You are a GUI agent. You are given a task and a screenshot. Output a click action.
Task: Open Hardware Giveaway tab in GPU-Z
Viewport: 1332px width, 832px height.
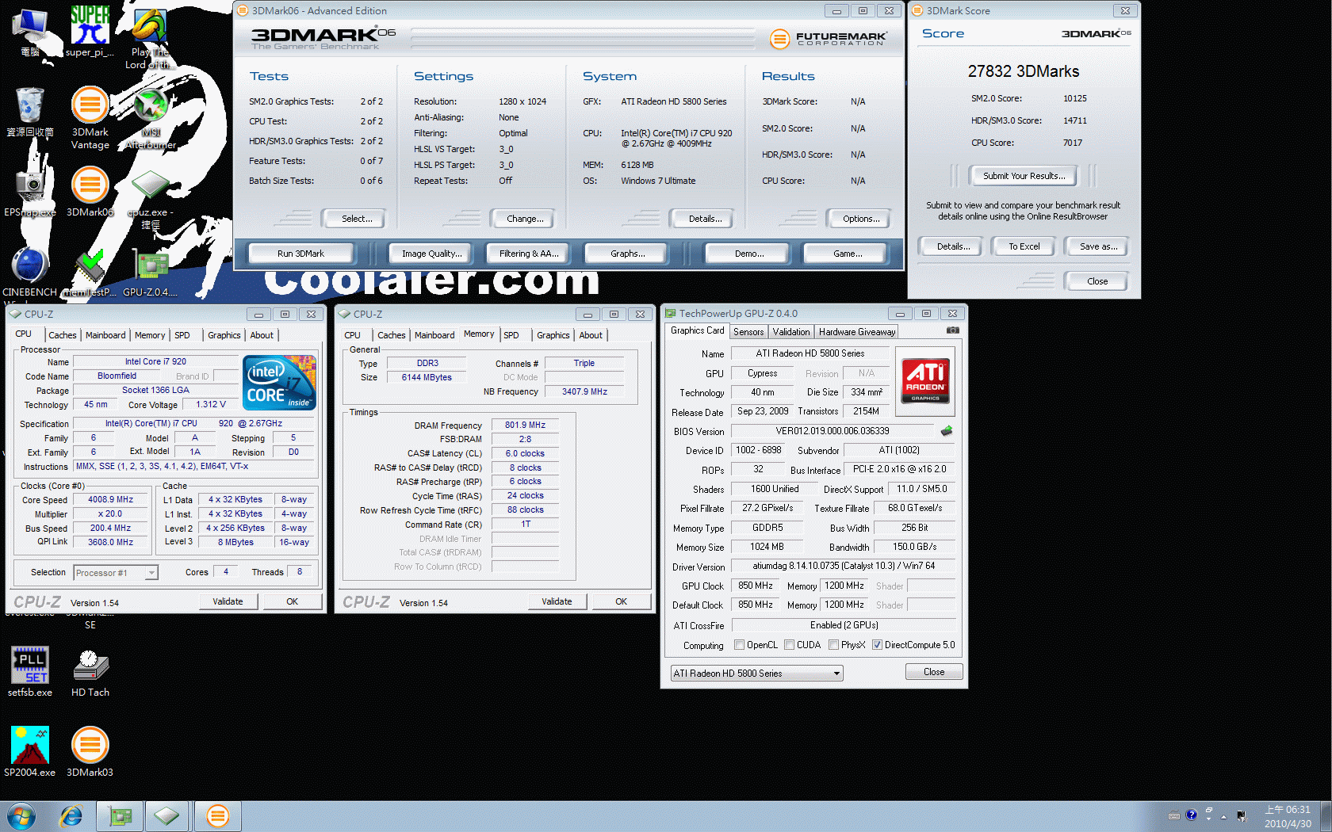tap(857, 332)
